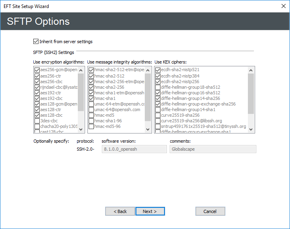Go back with the Back button

pos(120,211)
